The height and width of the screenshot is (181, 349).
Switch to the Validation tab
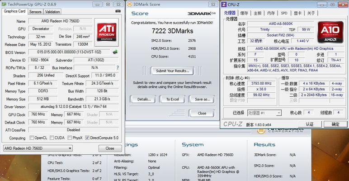[52, 12]
